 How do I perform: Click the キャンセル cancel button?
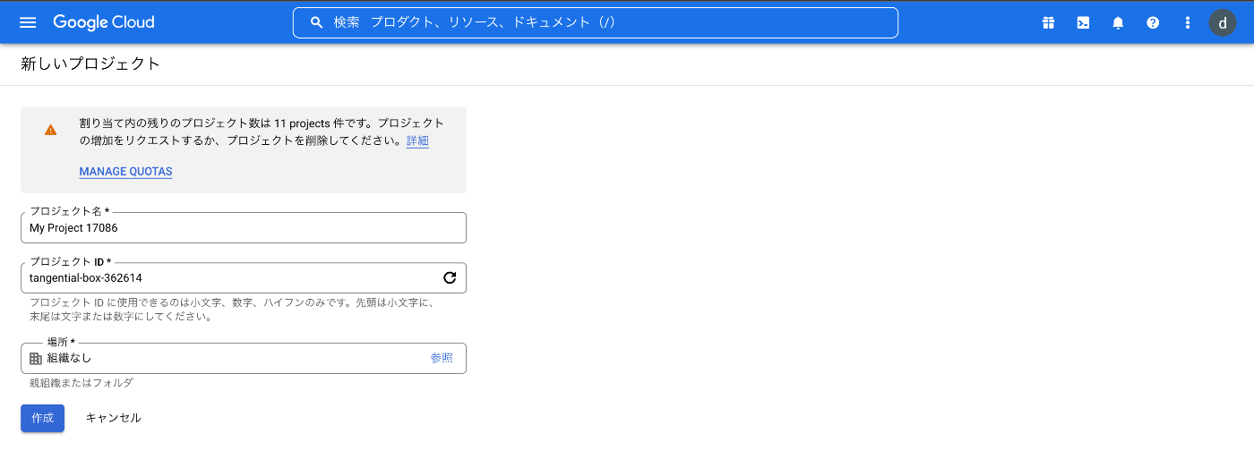pyautogui.click(x=113, y=418)
